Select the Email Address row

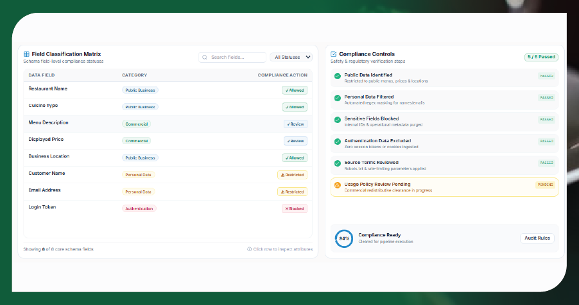[x=168, y=192]
